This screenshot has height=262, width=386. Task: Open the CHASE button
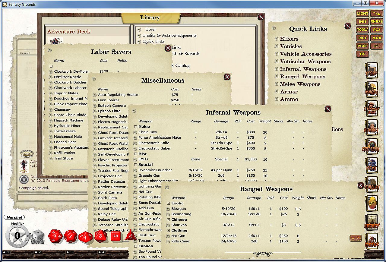(377, 22)
